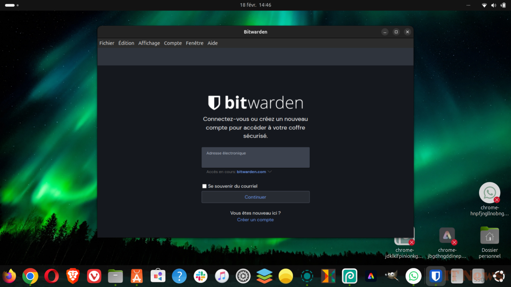This screenshot has height=287, width=511.
Task: Click the Bitwarden shield dock icon
Action: pos(435,276)
